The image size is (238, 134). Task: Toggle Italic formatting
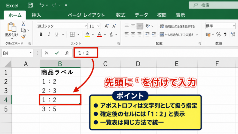pyautogui.click(x=49, y=34)
